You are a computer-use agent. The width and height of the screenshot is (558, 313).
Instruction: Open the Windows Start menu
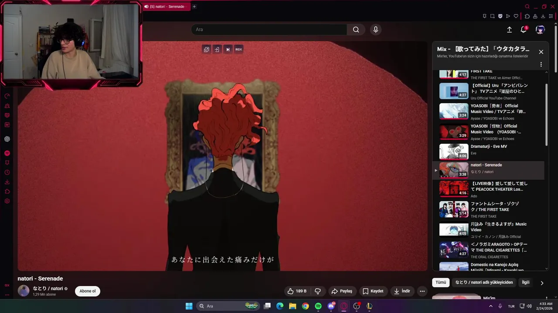click(x=189, y=306)
